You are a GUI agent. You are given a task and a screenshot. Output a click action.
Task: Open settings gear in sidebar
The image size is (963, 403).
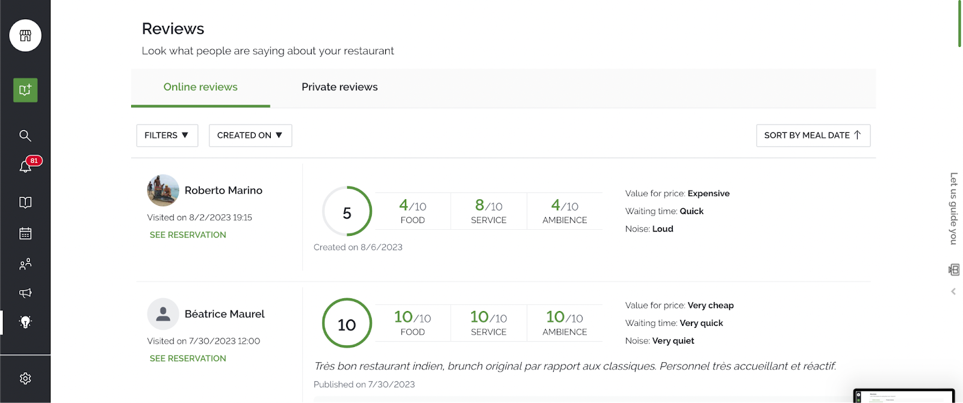25,378
